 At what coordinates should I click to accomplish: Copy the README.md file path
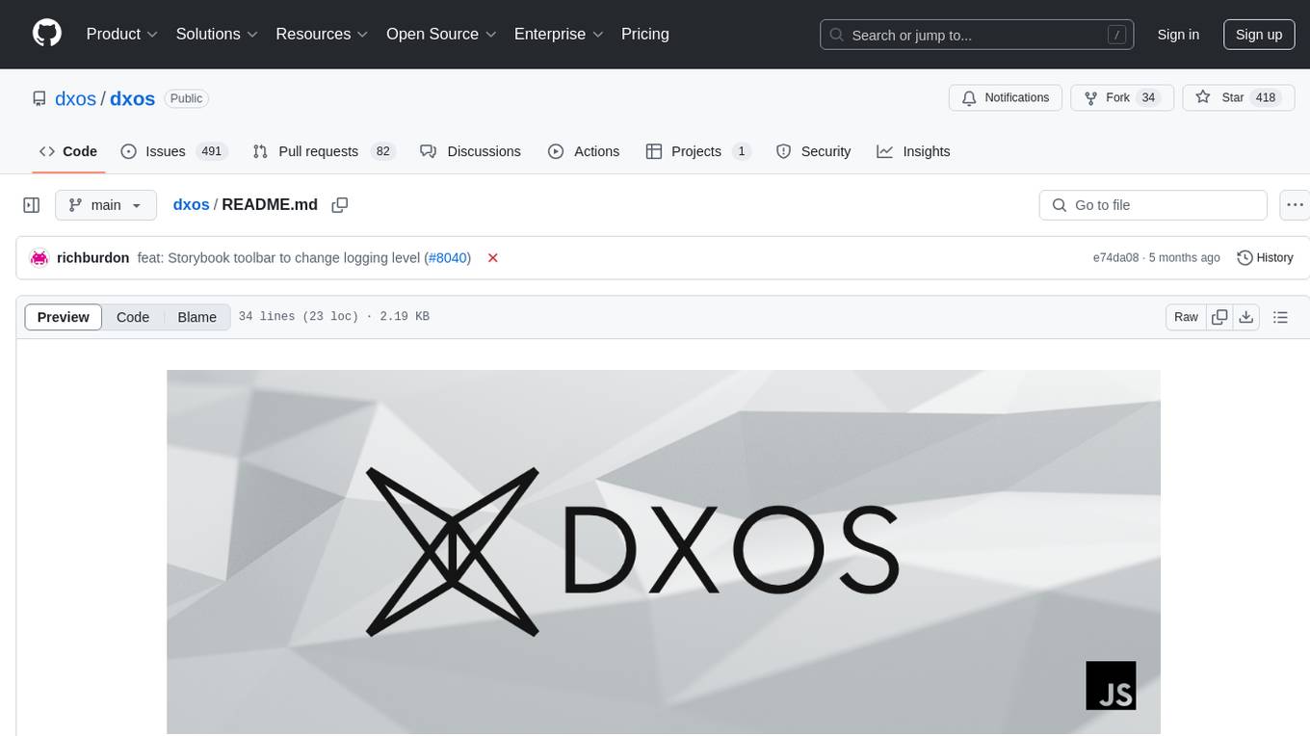[x=339, y=205]
